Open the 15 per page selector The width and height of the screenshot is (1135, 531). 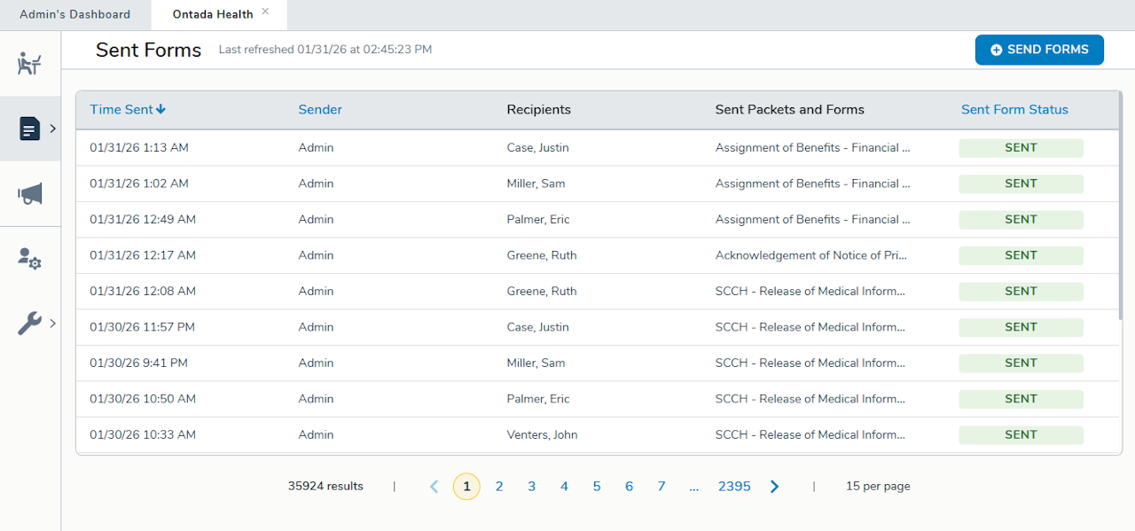tap(877, 487)
